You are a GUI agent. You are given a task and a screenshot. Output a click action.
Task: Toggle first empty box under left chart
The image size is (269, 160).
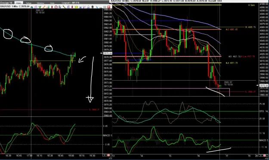[103, 155]
